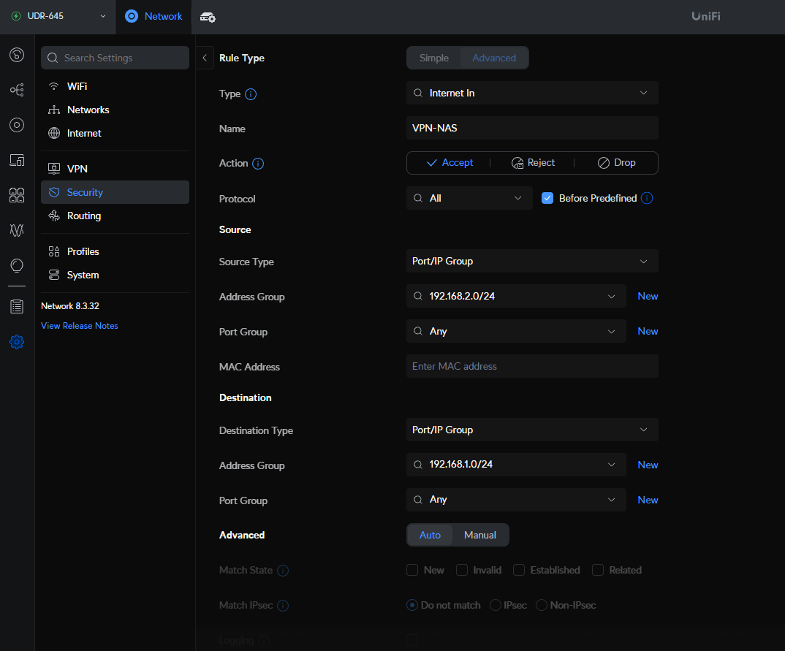Screen dimensions: 785x651
Task: Set action to Drop
Action: click(x=616, y=163)
